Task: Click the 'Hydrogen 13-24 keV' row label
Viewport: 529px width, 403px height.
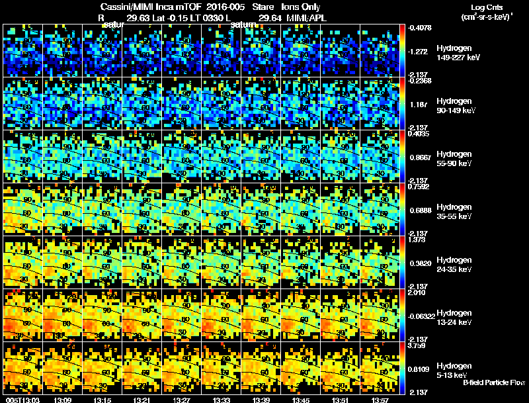Action: pyautogui.click(x=454, y=318)
